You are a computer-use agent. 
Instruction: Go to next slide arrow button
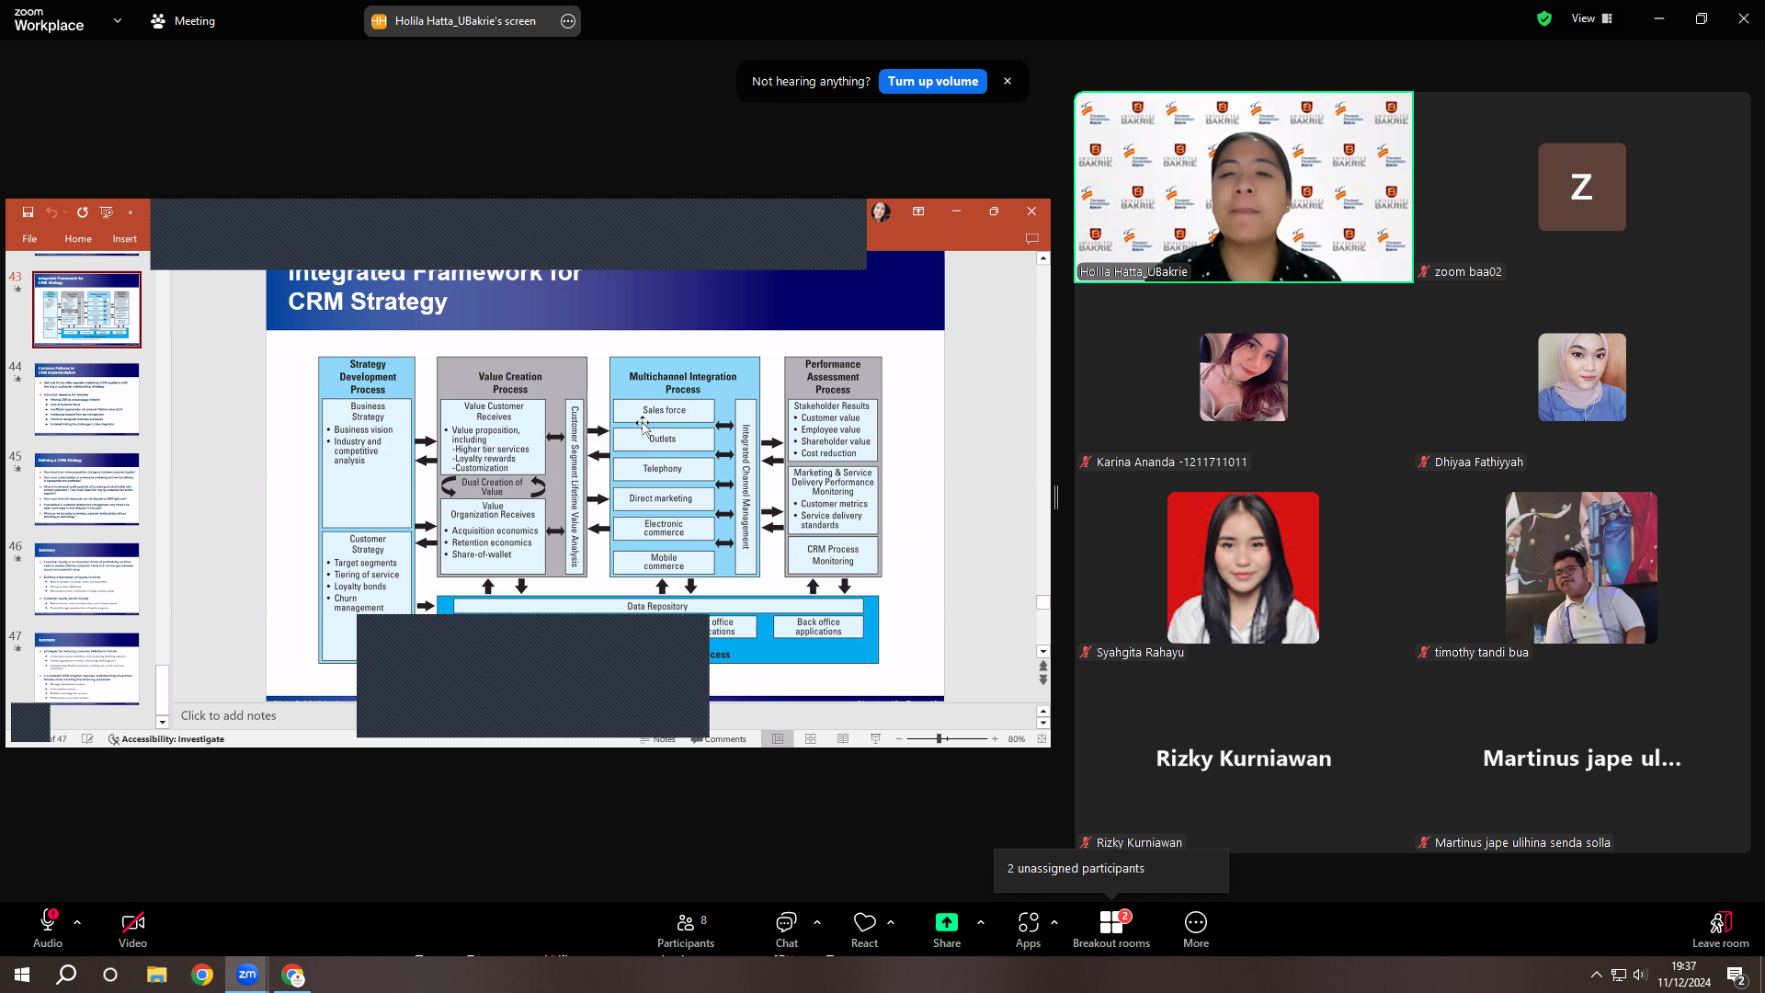(1043, 680)
